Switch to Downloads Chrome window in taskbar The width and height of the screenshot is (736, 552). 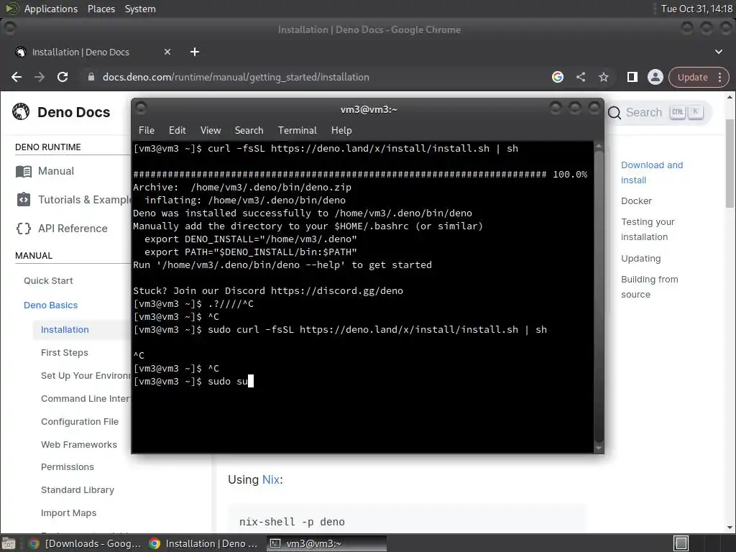point(85,543)
